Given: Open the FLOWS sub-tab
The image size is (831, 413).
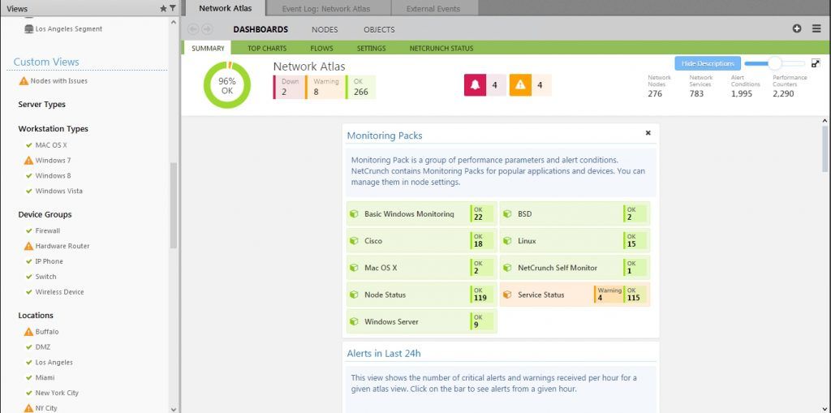Looking at the screenshot, I should (321, 48).
